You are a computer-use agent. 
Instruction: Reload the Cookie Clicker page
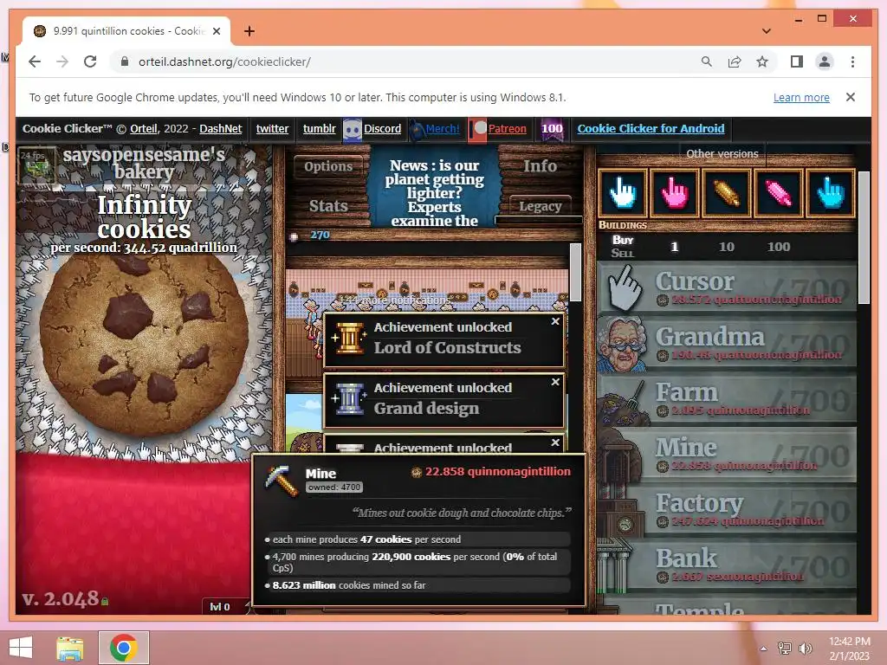90,61
